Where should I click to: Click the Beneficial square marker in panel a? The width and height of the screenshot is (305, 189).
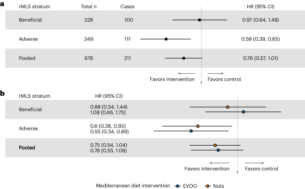click(x=199, y=20)
